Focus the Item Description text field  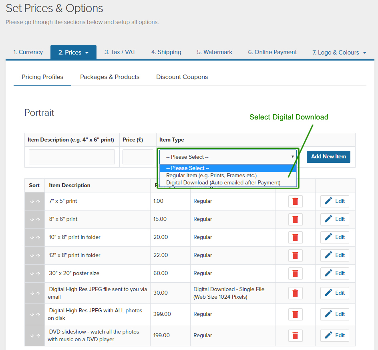click(x=72, y=157)
